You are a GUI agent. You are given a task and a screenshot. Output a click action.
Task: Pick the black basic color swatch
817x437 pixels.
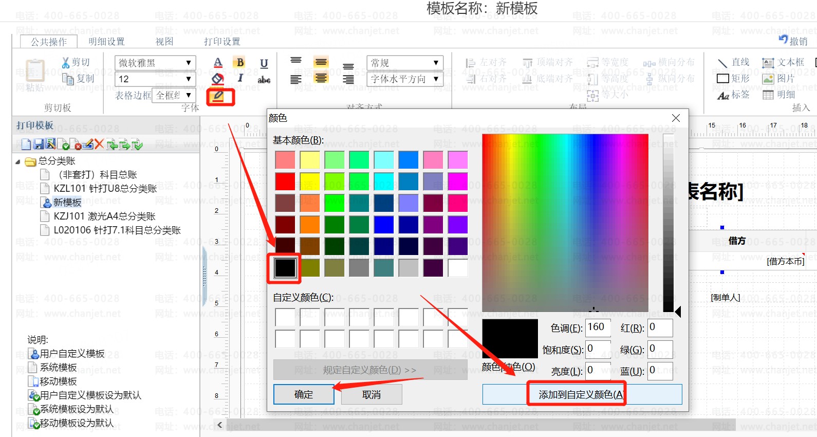pyautogui.click(x=285, y=268)
